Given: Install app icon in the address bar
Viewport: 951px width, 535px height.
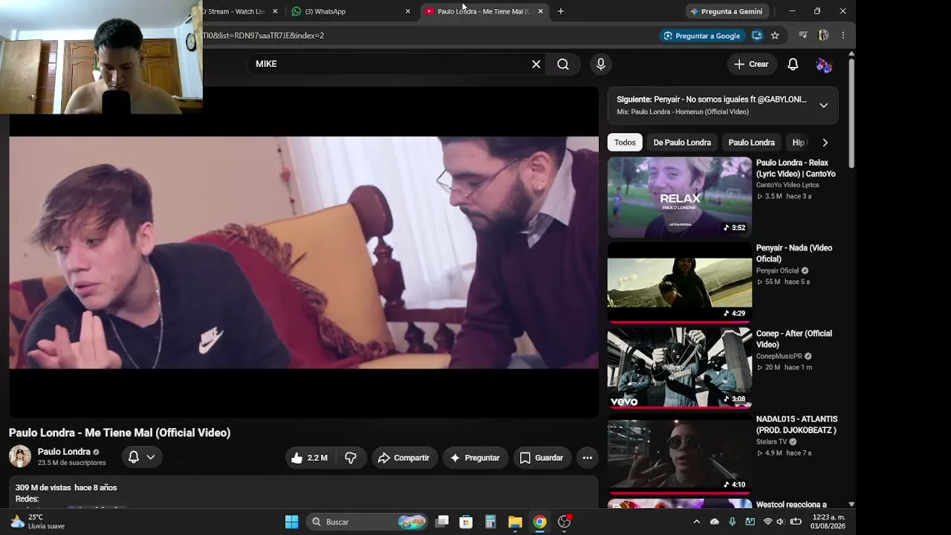Looking at the screenshot, I should tap(757, 35).
